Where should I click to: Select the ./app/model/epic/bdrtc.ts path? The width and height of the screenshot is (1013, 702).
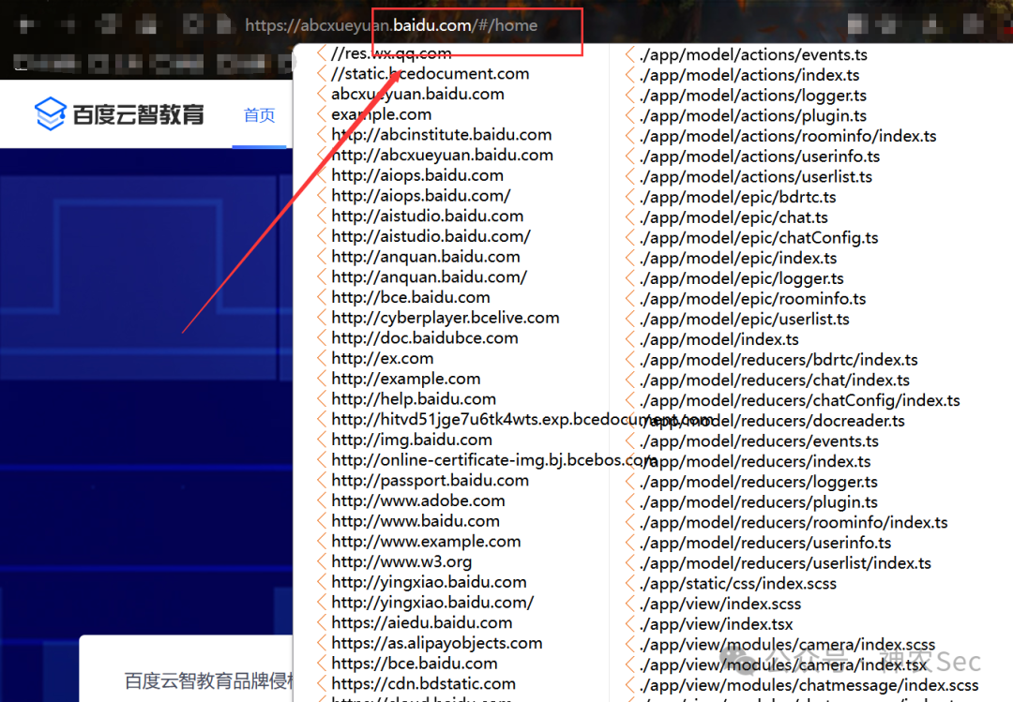(737, 197)
